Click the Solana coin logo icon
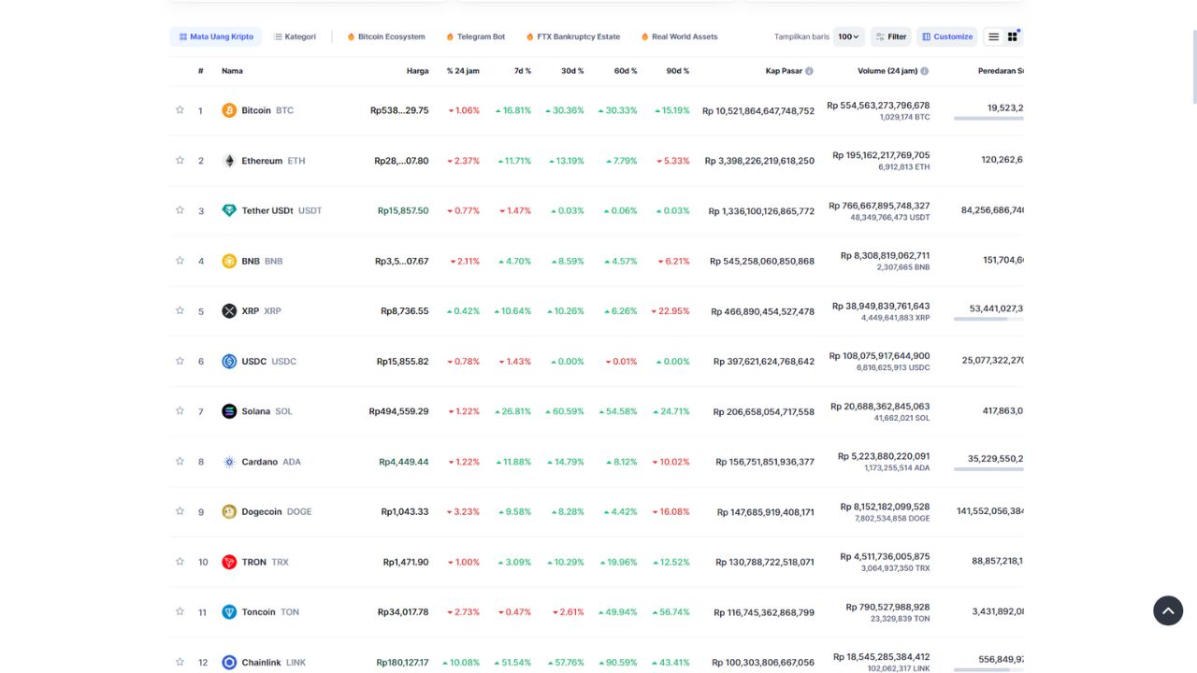The image size is (1197, 673). coord(229,411)
